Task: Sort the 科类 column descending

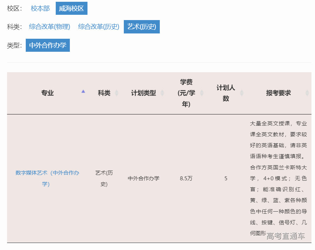Action: point(117,95)
